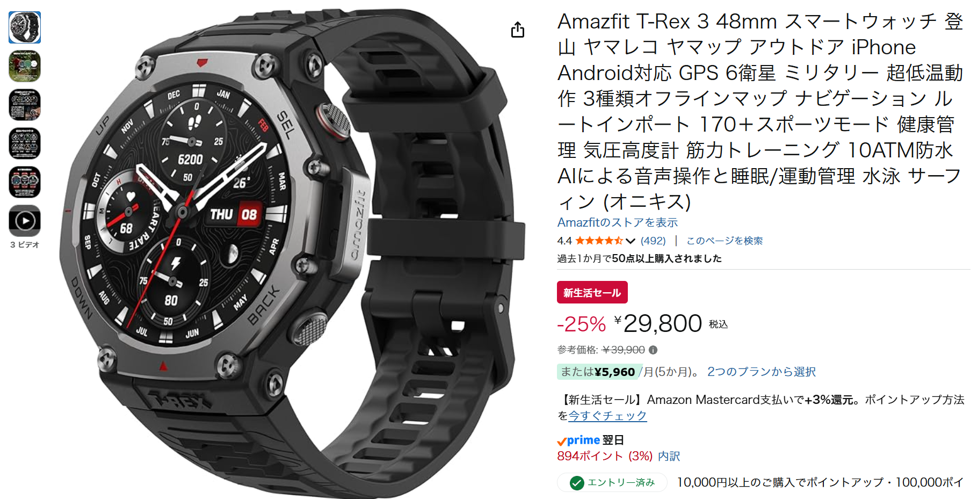Open the product video play thumbnail
The width and height of the screenshot is (978, 499).
click(x=25, y=221)
